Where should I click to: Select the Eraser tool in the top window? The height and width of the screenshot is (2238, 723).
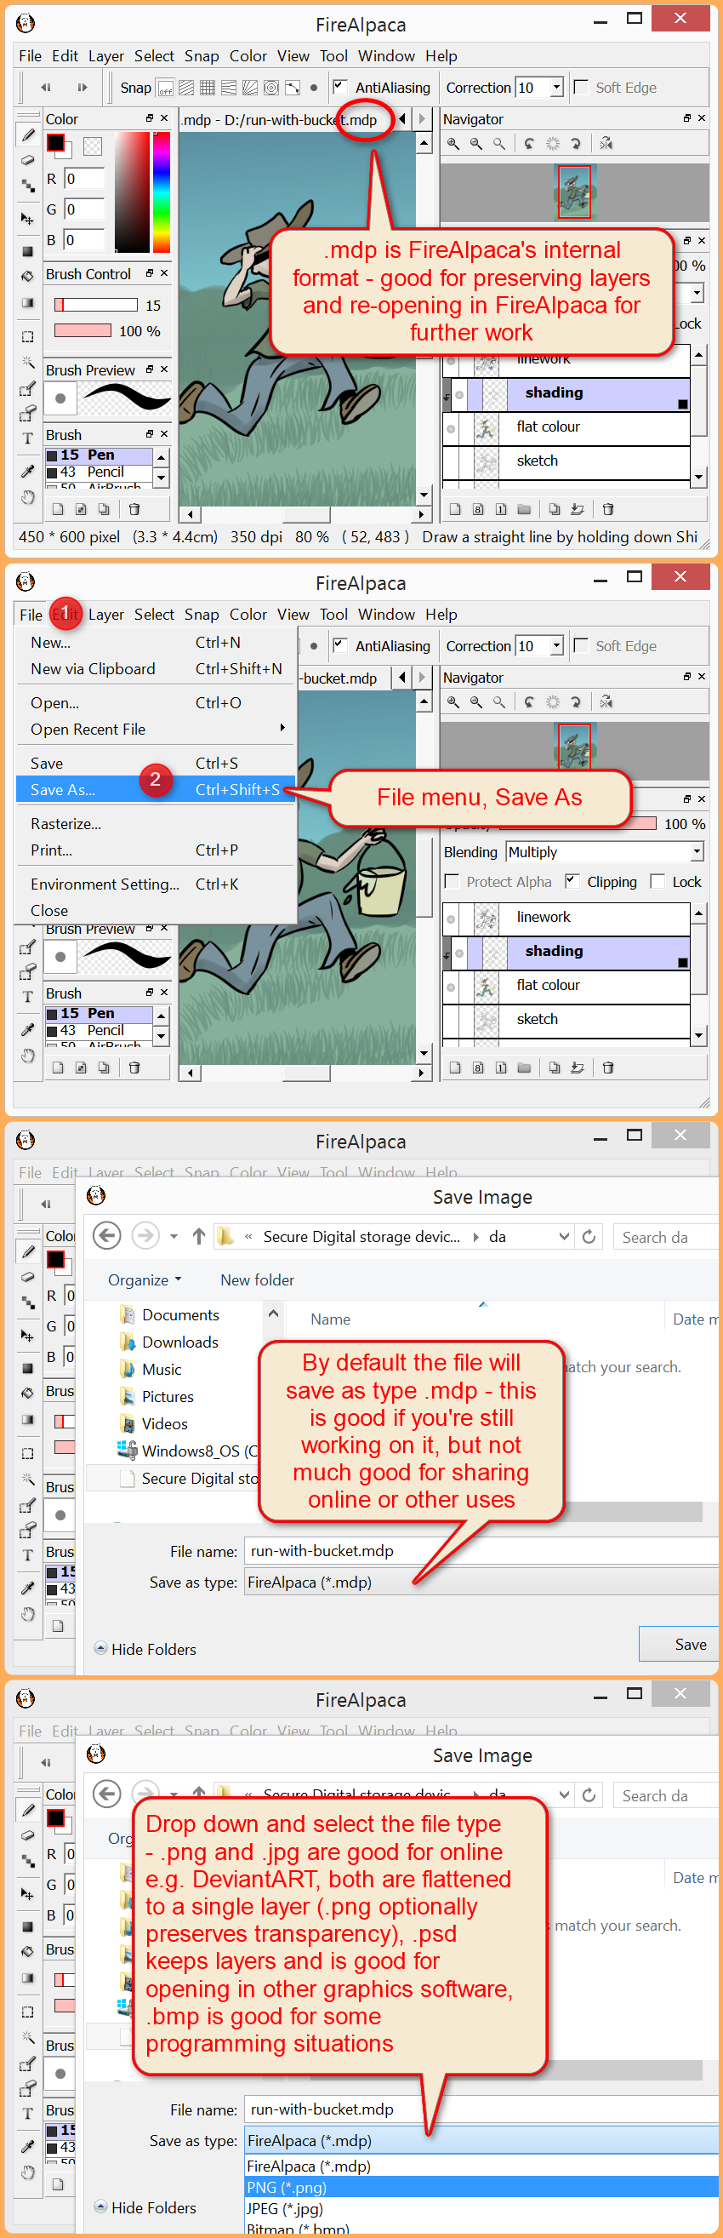tap(28, 161)
